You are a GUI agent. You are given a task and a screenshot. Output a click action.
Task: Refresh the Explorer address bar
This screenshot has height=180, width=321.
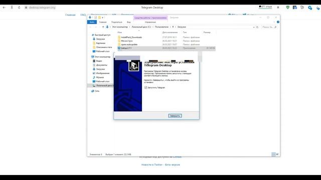[257, 27]
